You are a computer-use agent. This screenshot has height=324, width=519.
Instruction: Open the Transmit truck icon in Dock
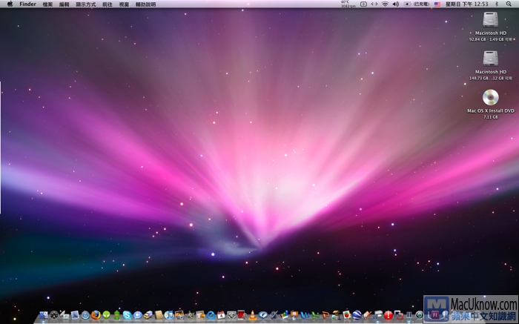148,315
